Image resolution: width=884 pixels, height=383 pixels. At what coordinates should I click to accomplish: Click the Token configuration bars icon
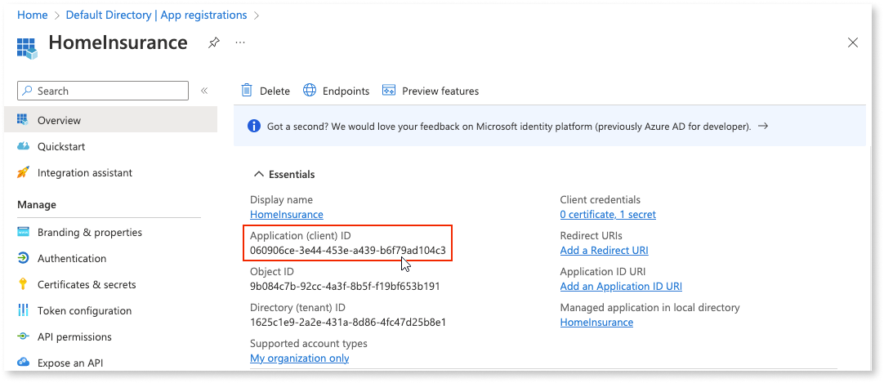coord(23,310)
